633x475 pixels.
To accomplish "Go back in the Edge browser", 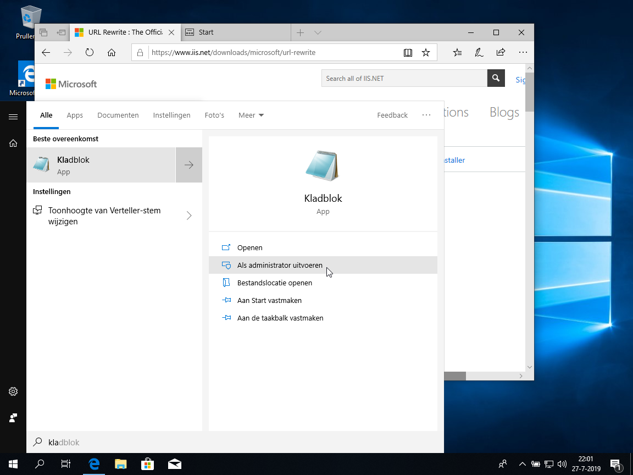I will 46,53.
